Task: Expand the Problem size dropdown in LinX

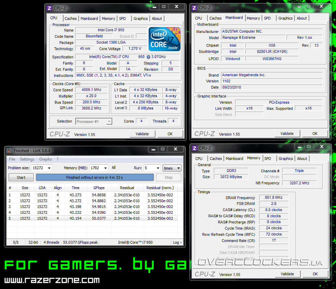Action: coord(49,168)
